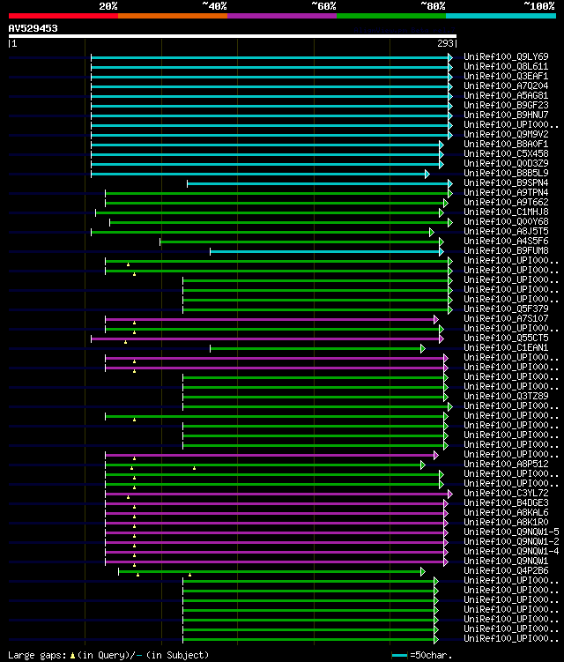Select the UniRef100_B8B5L9 entry
564x662 pixels.
click(x=506, y=173)
